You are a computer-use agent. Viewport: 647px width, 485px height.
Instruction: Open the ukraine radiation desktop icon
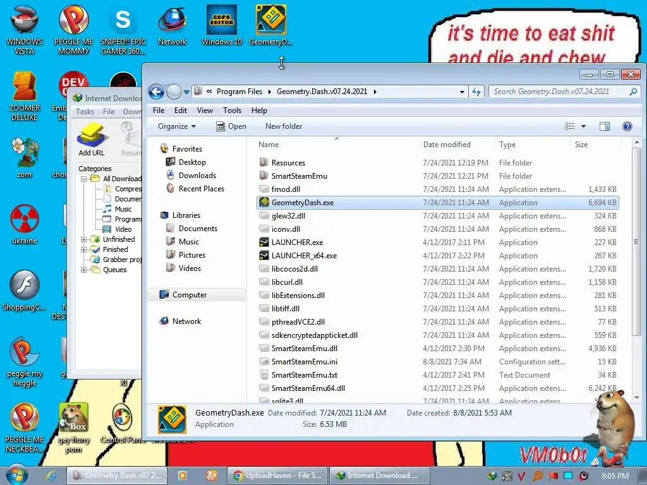[x=25, y=224]
